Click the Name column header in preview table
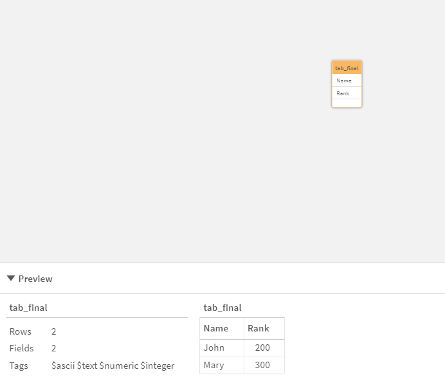Viewport: 445px width, 381px height. pyautogui.click(x=216, y=328)
